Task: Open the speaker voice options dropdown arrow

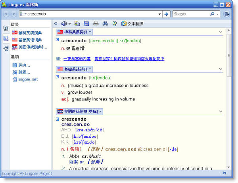Action: point(69,24)
